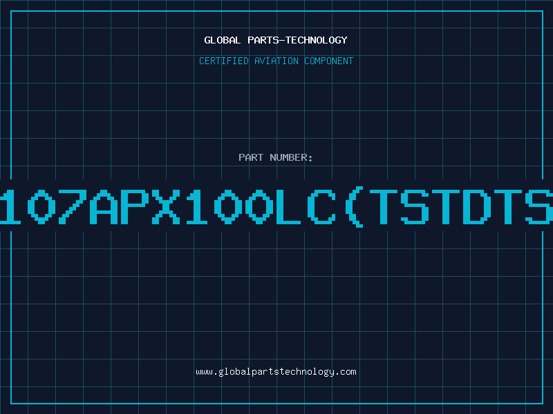Open the www.globalpartstechnology.com link

(276, 372)
